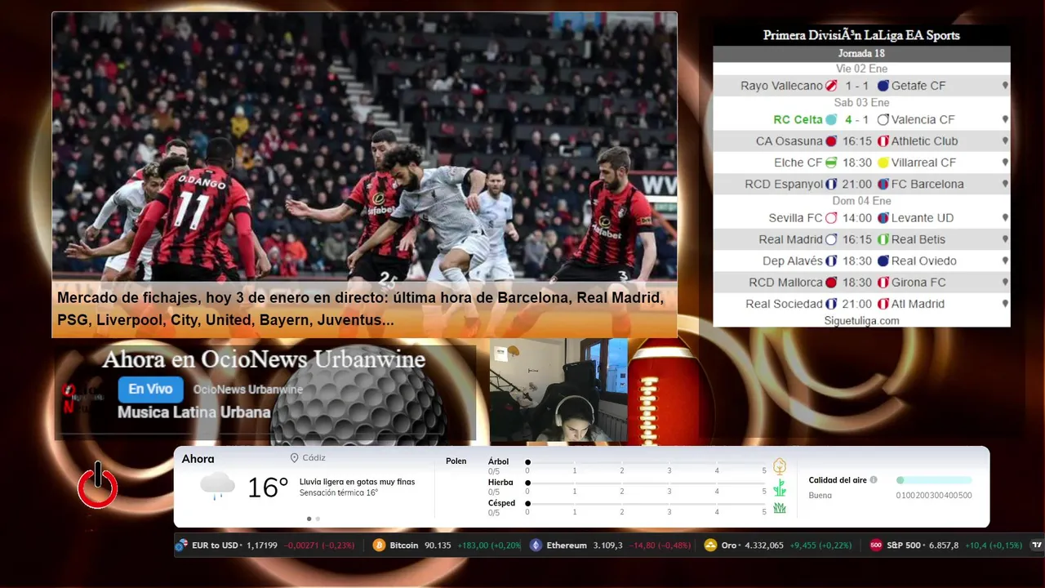
Task: Click the 'RCD Mallorca' team name
Action: [785, 283]
